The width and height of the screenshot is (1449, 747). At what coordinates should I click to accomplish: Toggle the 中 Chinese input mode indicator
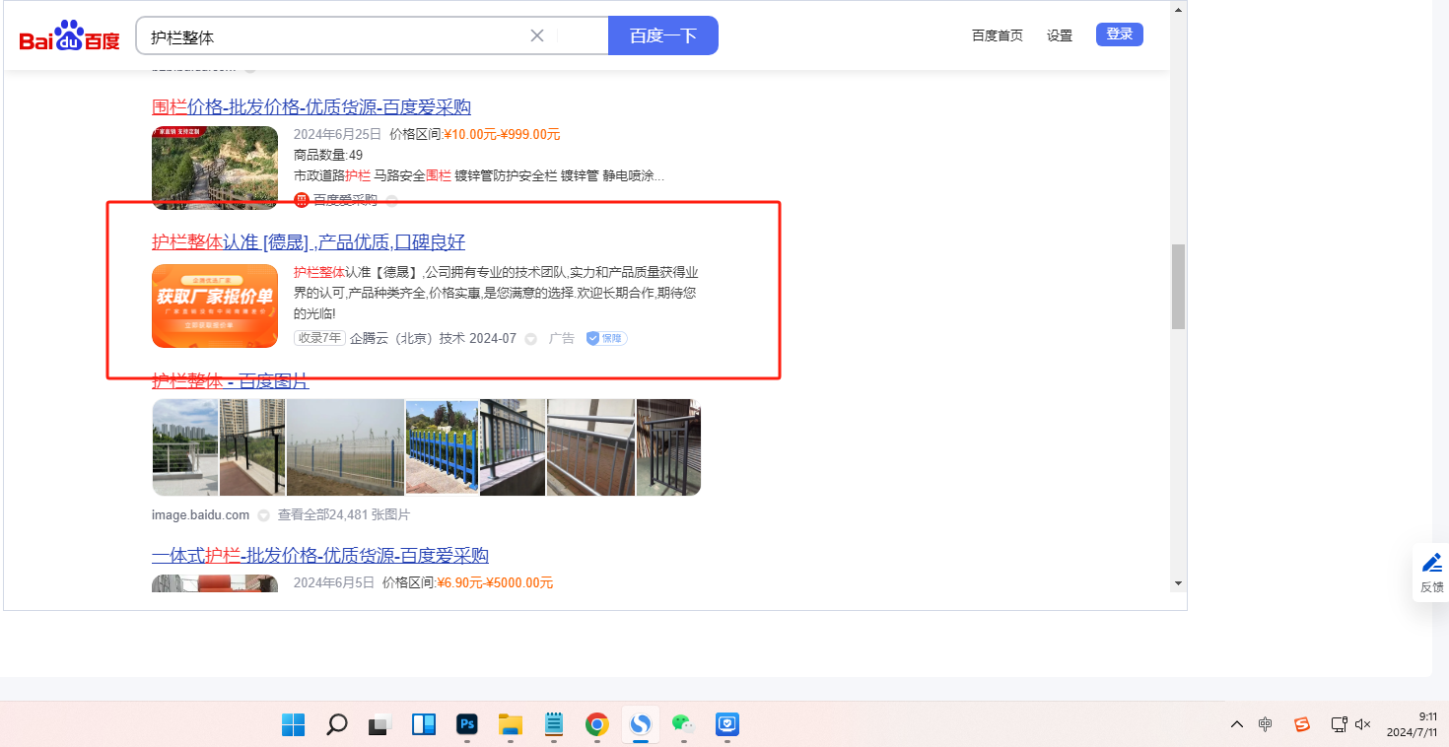(1266, 724)
